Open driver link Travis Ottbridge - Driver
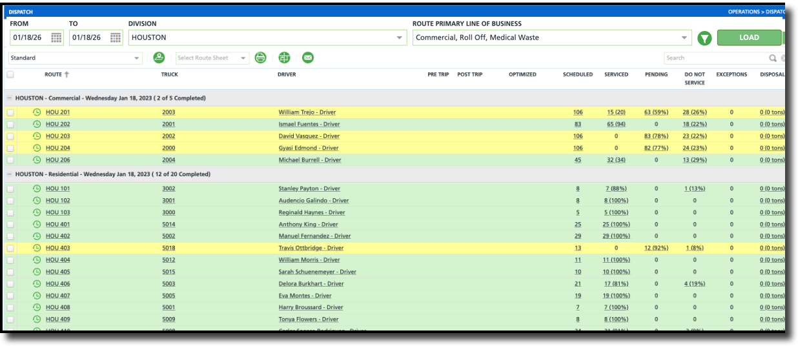This screenshot has height=346, width=798. 311,248
